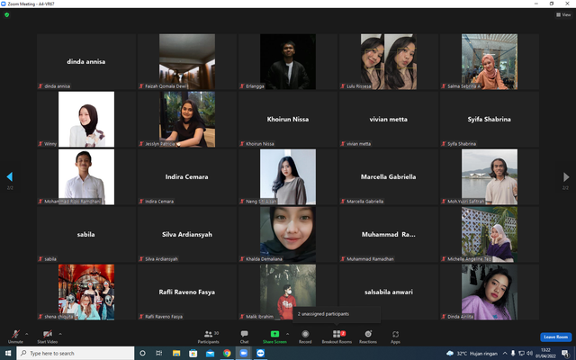Select vivian metta's tile

click(x=389, y=120)
